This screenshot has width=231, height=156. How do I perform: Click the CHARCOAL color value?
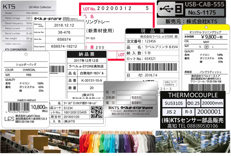29,70
